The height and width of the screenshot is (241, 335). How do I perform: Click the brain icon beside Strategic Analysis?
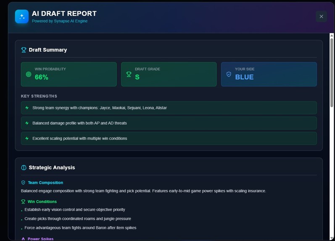click(24, 168)
